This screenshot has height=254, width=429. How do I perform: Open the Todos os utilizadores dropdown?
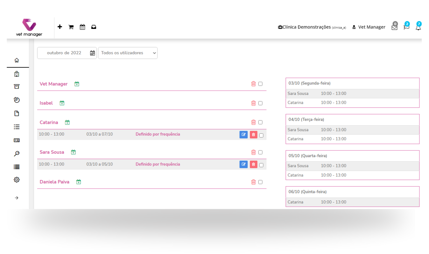click(x=128, y=53)
